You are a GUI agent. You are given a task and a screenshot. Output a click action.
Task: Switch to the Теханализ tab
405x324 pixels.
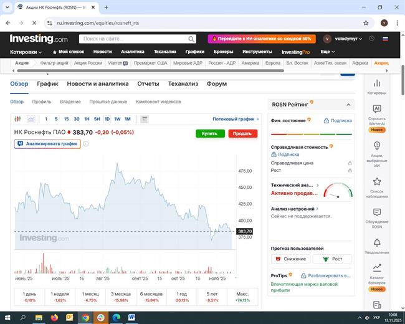tap(183, 83)
